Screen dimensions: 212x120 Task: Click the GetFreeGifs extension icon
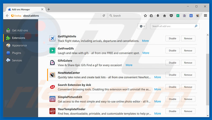point(52,51)
